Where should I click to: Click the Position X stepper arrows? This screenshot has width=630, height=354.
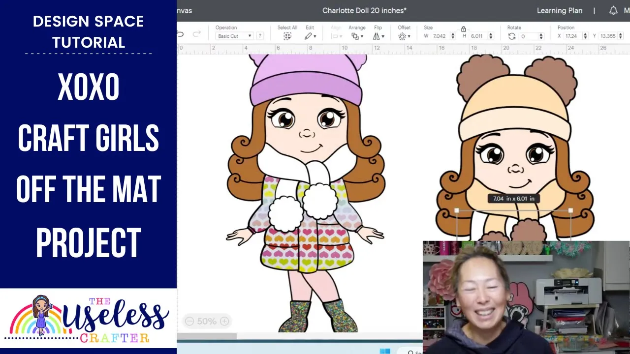[585, 36]
